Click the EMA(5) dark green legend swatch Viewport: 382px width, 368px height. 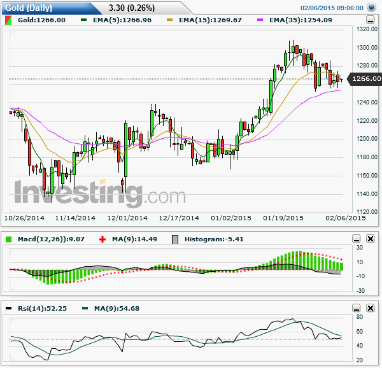pos(84,20)
